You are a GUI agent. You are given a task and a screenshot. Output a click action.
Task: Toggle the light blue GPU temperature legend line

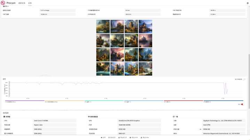[144, 101]
